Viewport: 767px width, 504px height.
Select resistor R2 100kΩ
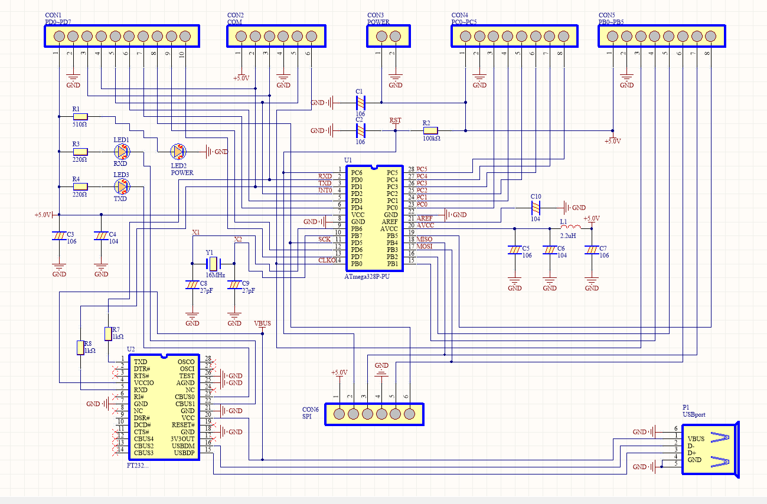click(x=430, y=130)
